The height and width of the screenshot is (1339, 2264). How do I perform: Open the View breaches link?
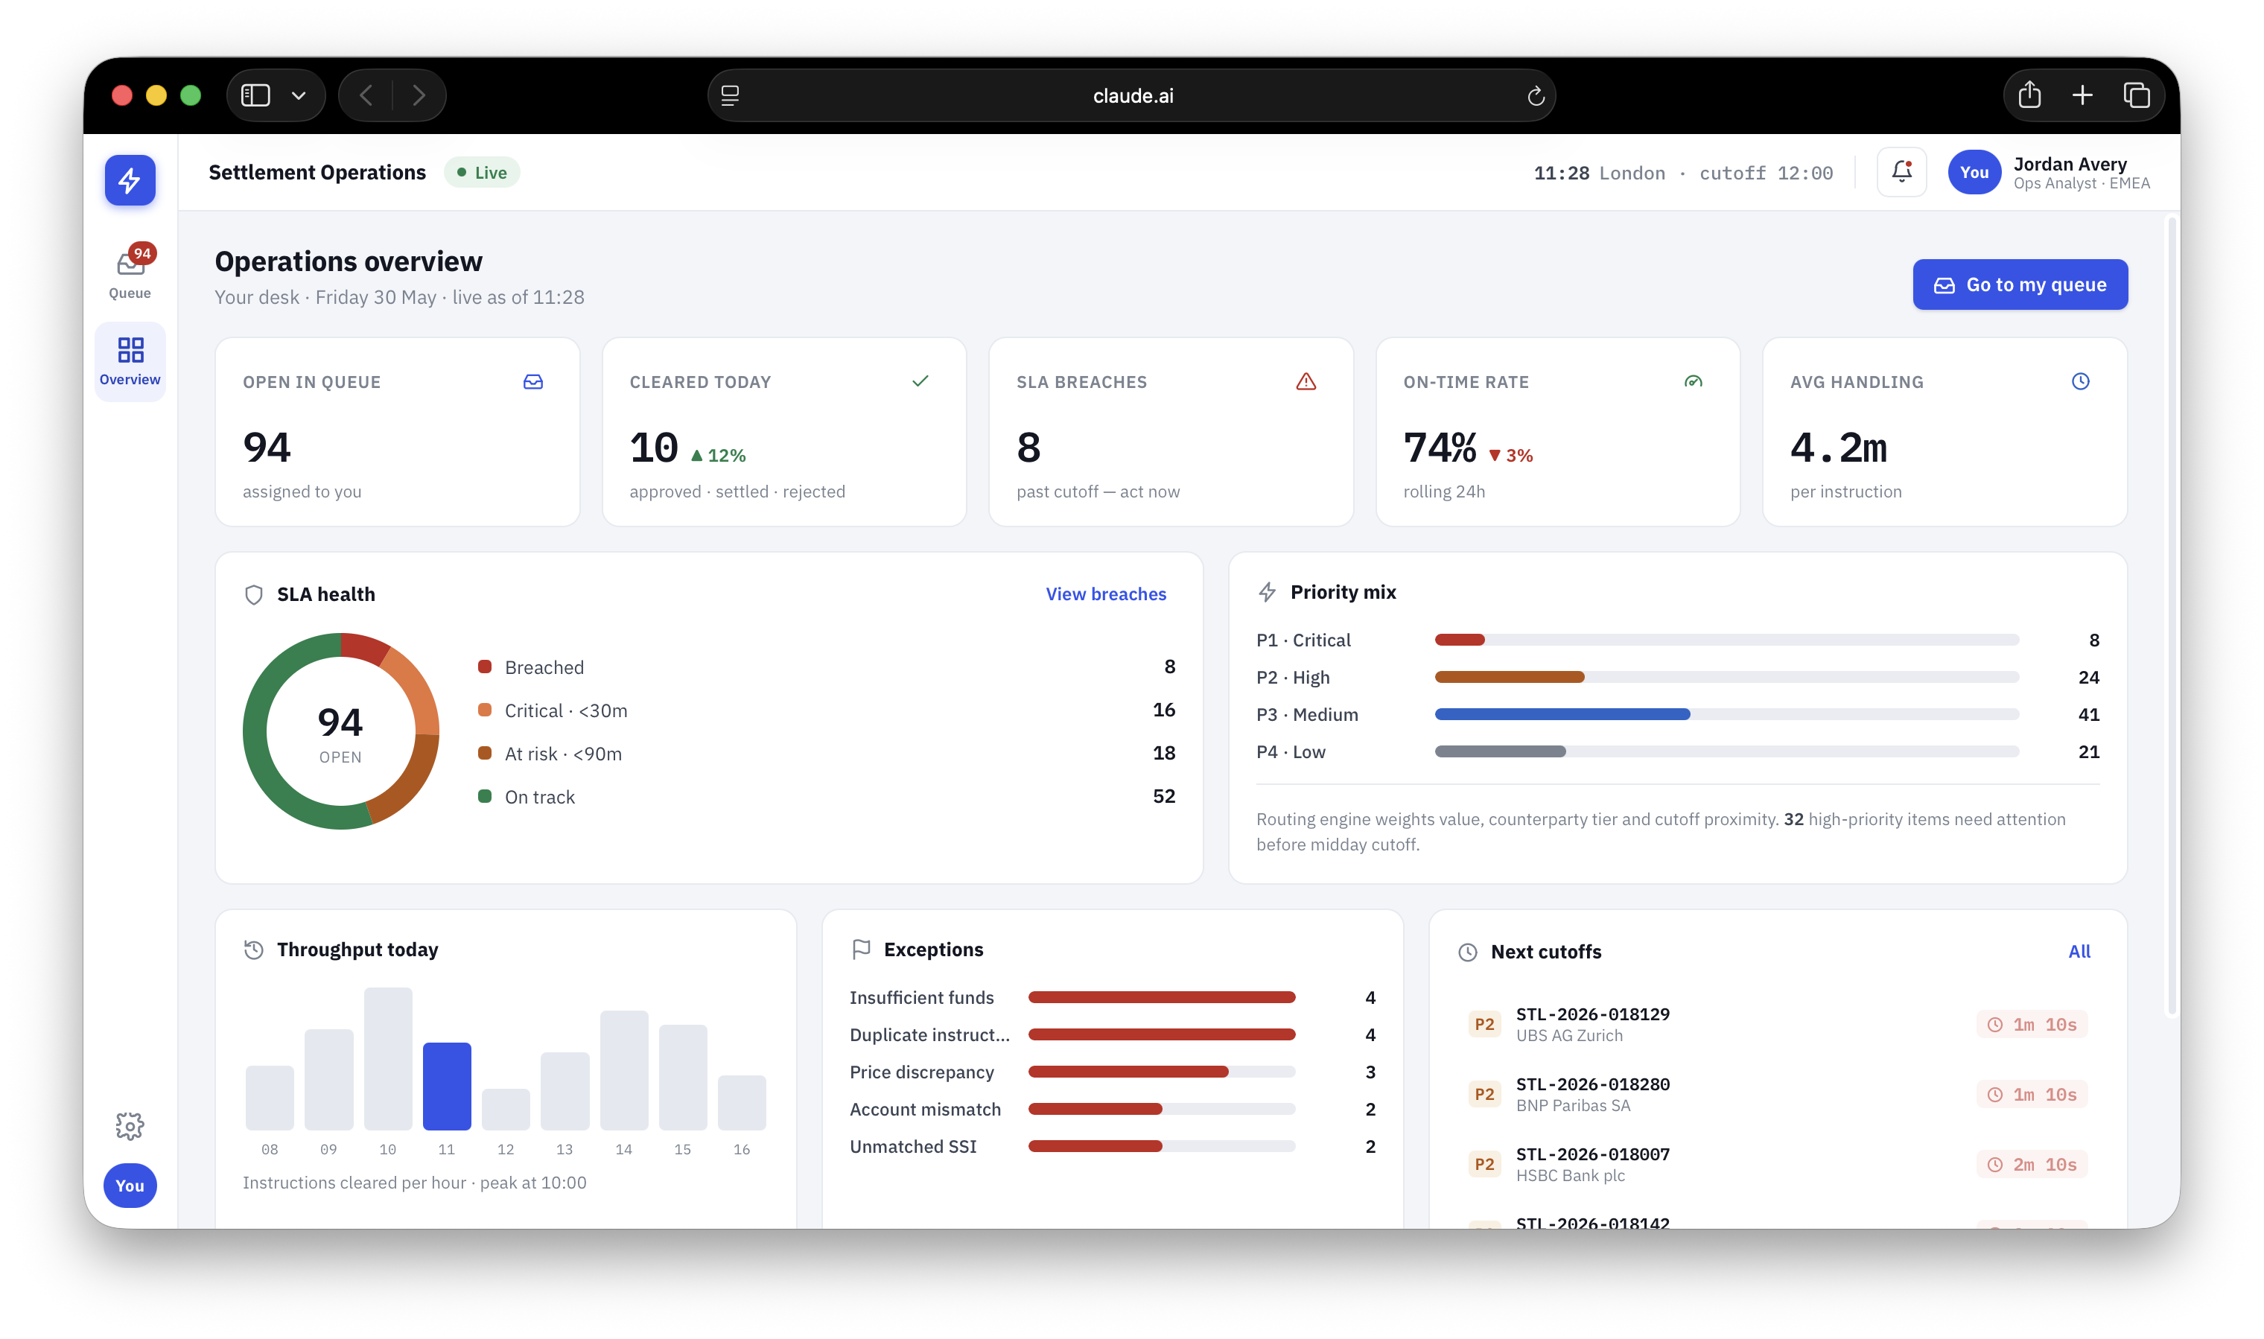(1105, 594)
